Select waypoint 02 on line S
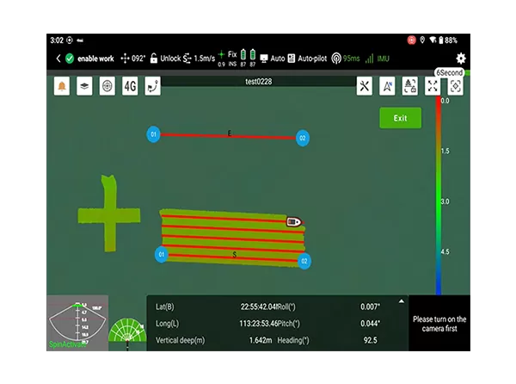The width and height of the screenshot is (516, 384). [x=304, y=261]
